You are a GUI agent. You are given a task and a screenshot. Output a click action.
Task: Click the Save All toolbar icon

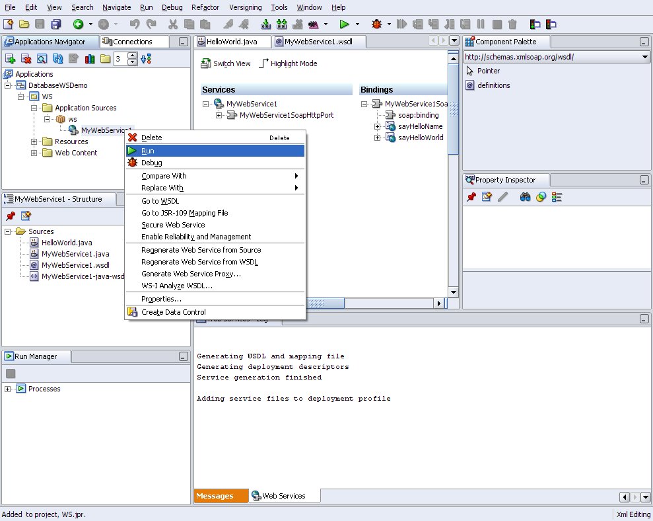pos(56,24)
